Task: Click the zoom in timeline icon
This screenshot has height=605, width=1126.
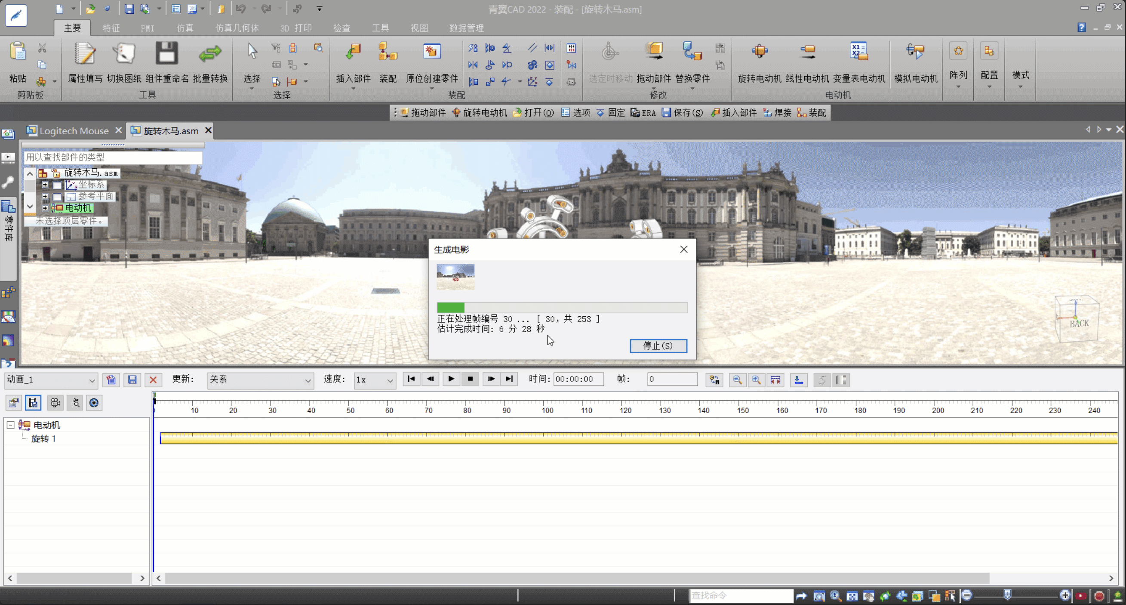Action: click(756, 379)
